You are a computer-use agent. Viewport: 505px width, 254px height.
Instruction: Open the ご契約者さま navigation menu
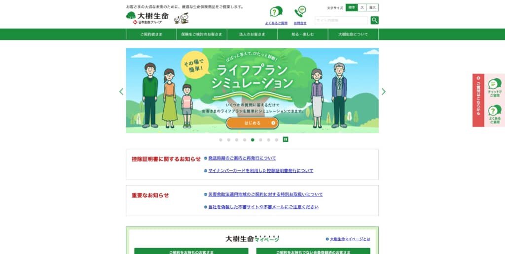(151, 34)
